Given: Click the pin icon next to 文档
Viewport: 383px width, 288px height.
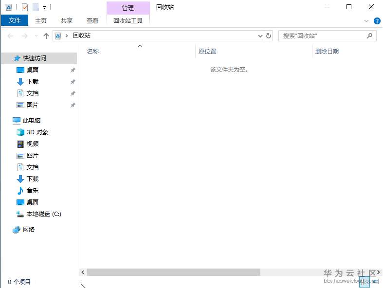Looking at the screenshot, I should pos(73,93).
